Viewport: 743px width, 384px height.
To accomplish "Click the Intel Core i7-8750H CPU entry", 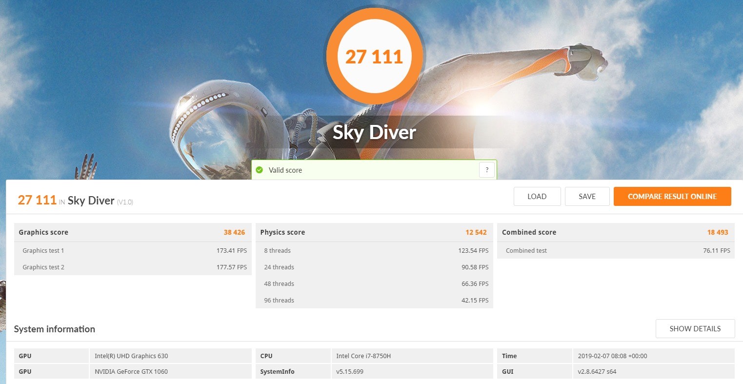I will (x=363, y=356).
